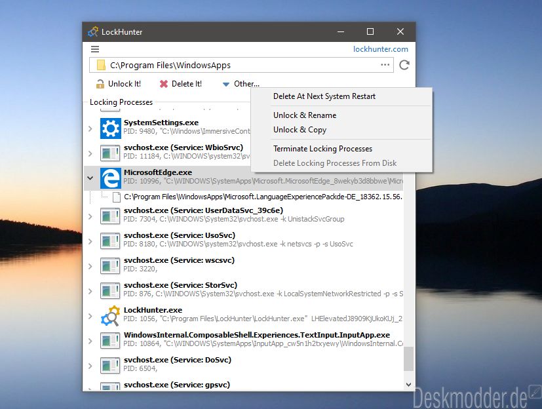Maximize the LockHunter window
The width and height of the screenshot is (542, 409).
tap(370, 32)
